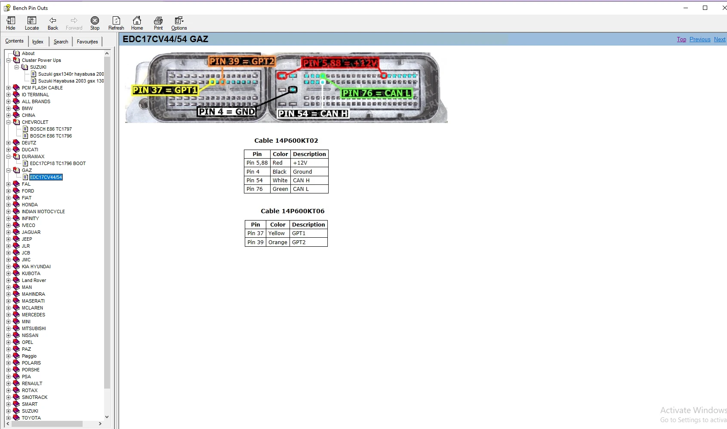Select the BOSCH E86 TC1796 topic
The width and height of the screenshot is (727, 429).
pyautogui.click(x=51, y=136)
